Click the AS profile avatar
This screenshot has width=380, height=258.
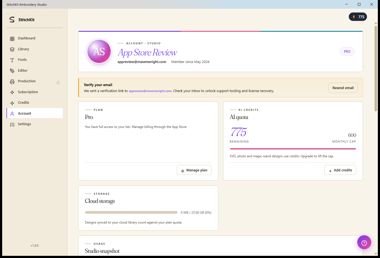coord(99,52)
